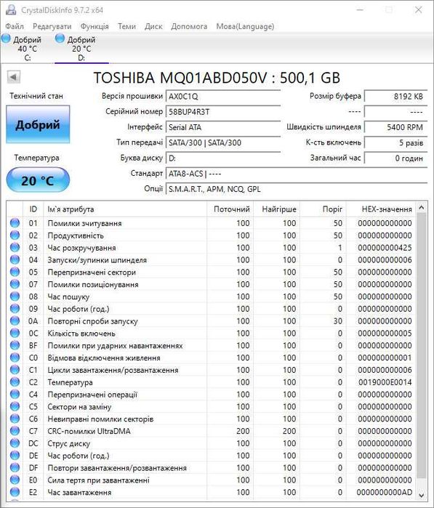Open the Функція menu
This screenshot has width=434, height=508.
(95, 26)
